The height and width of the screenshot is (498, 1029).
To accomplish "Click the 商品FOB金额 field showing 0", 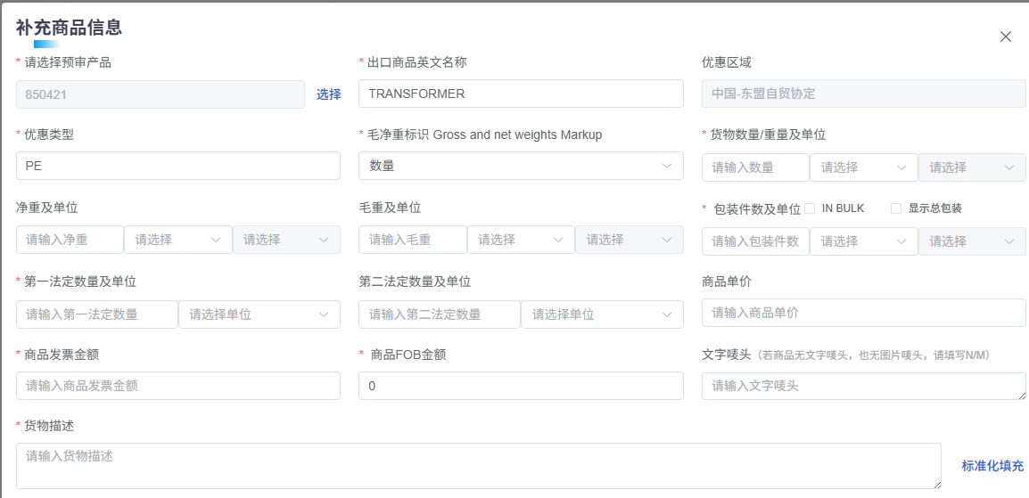I will tap(521, 385).
